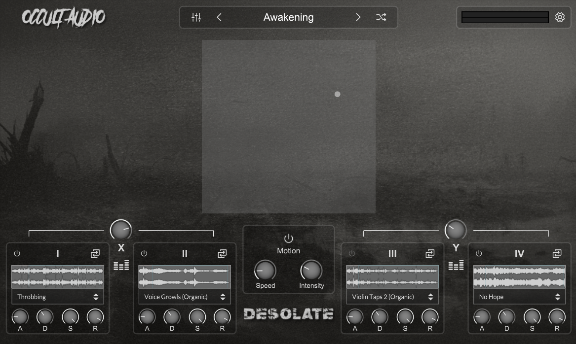Click layer III Sustain knob
The width and height of the screenshot is (576, 344).
(405, 317)
